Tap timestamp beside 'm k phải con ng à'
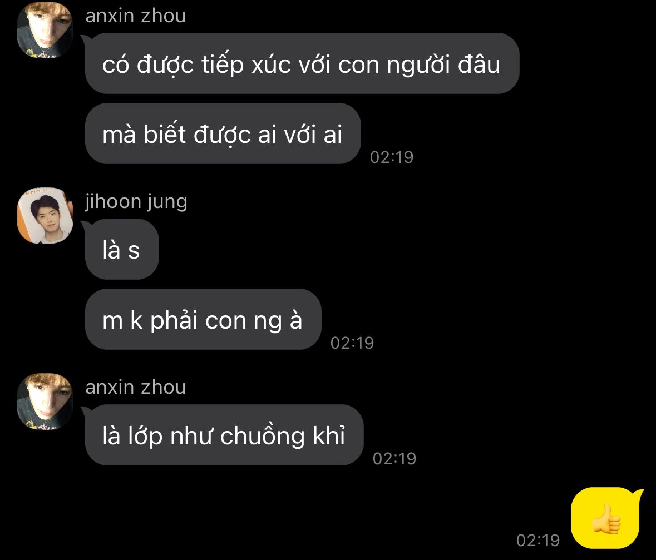This screenshot has width=656, height=560. (x=352, y=343)
